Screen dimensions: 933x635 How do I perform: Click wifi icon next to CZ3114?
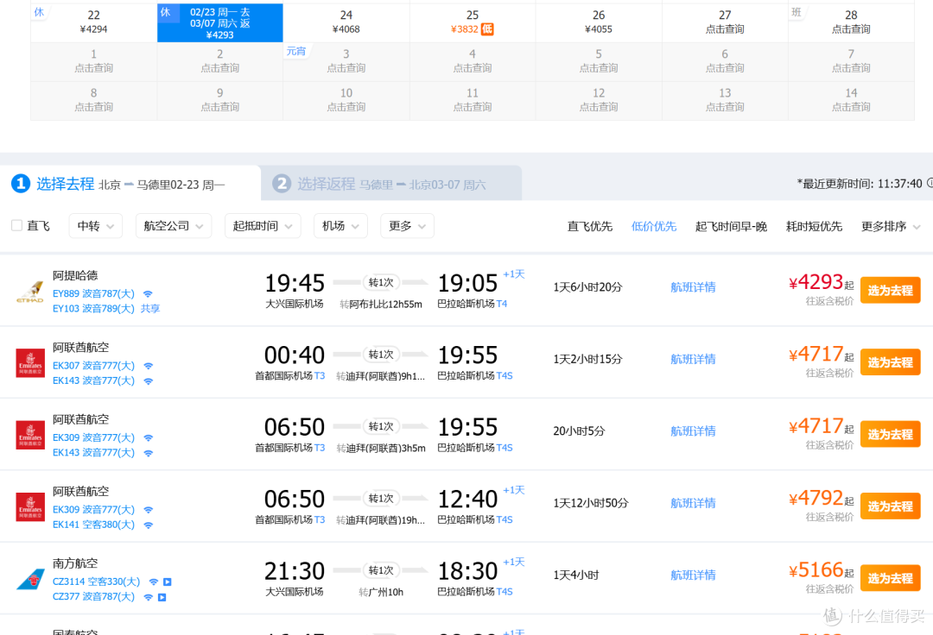pos(154,582)
